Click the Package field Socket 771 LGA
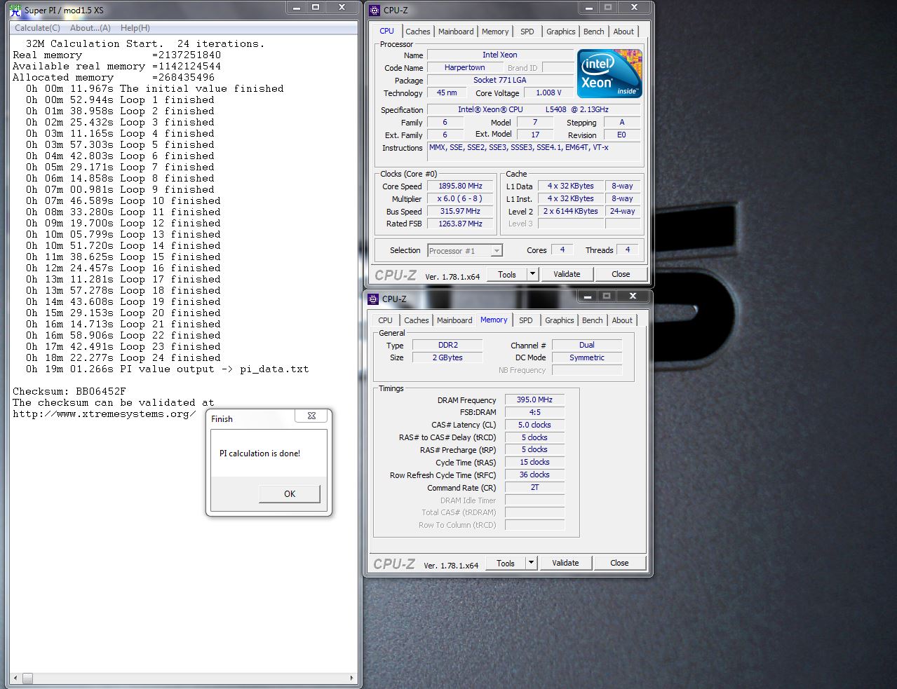897x689 pixels. point(500,81)
